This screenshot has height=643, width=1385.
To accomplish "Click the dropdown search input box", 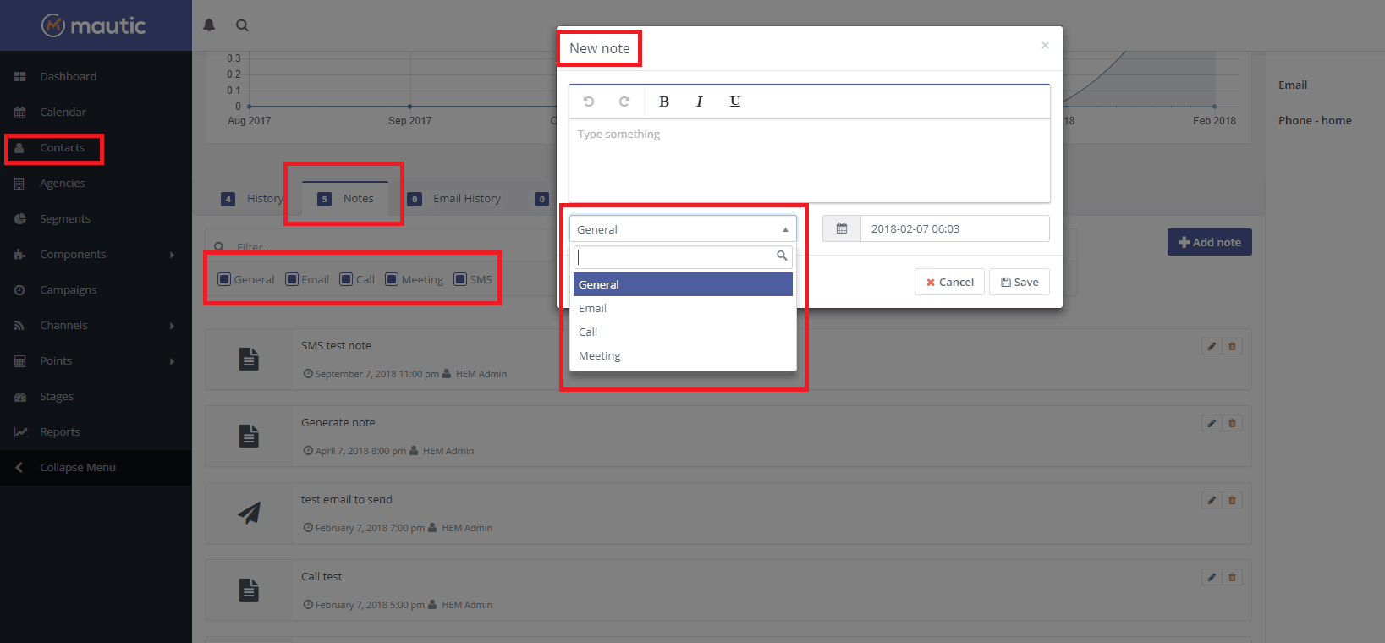I will tap(683, 256).
